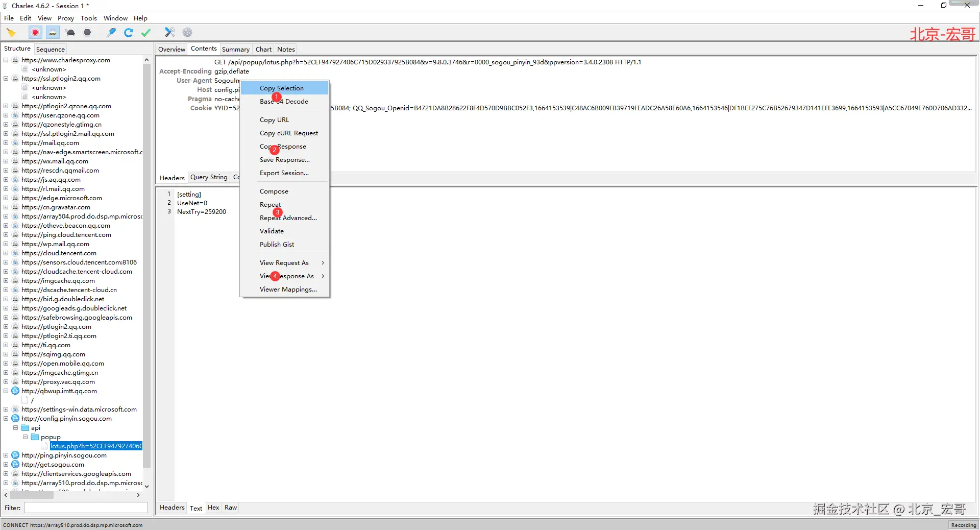This screenshot has width=980, height=530.
Task: Click the Repeat request toolbar icon
Action: coord(129,33)
